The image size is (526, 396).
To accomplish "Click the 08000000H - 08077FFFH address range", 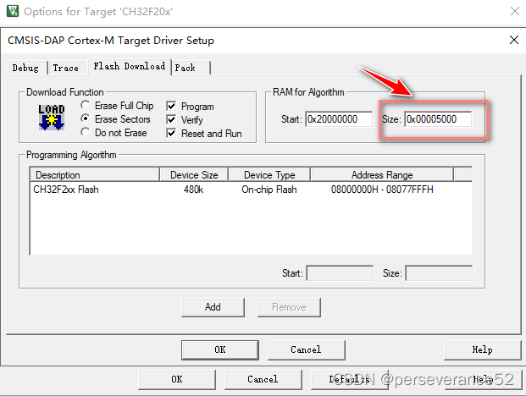I will pyautogui.click(x=382, y=190).
